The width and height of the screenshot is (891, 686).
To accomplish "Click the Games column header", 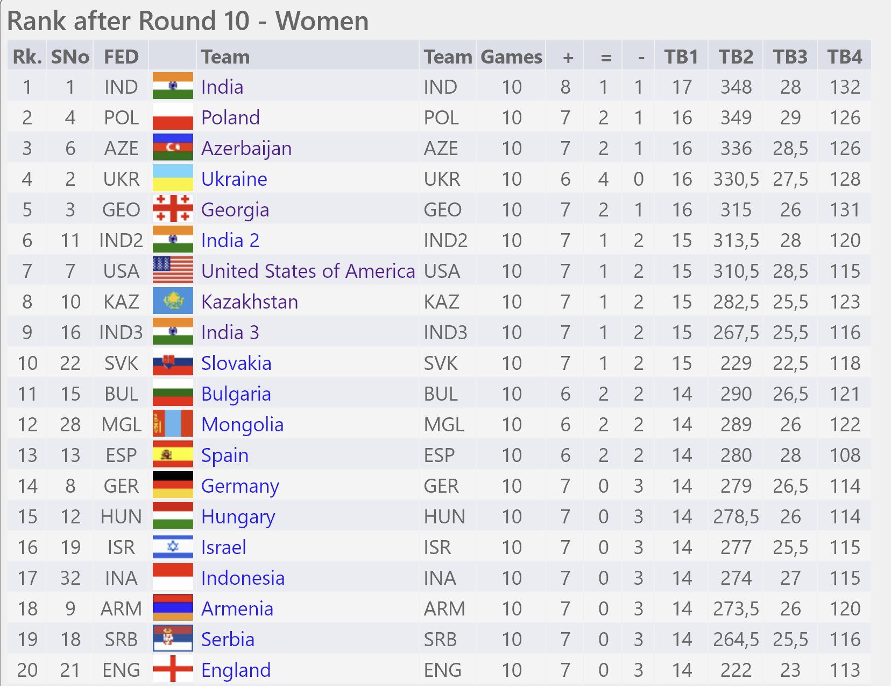I will (x=511, y=57).
